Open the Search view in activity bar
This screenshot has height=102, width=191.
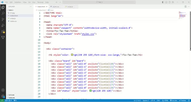3,13
